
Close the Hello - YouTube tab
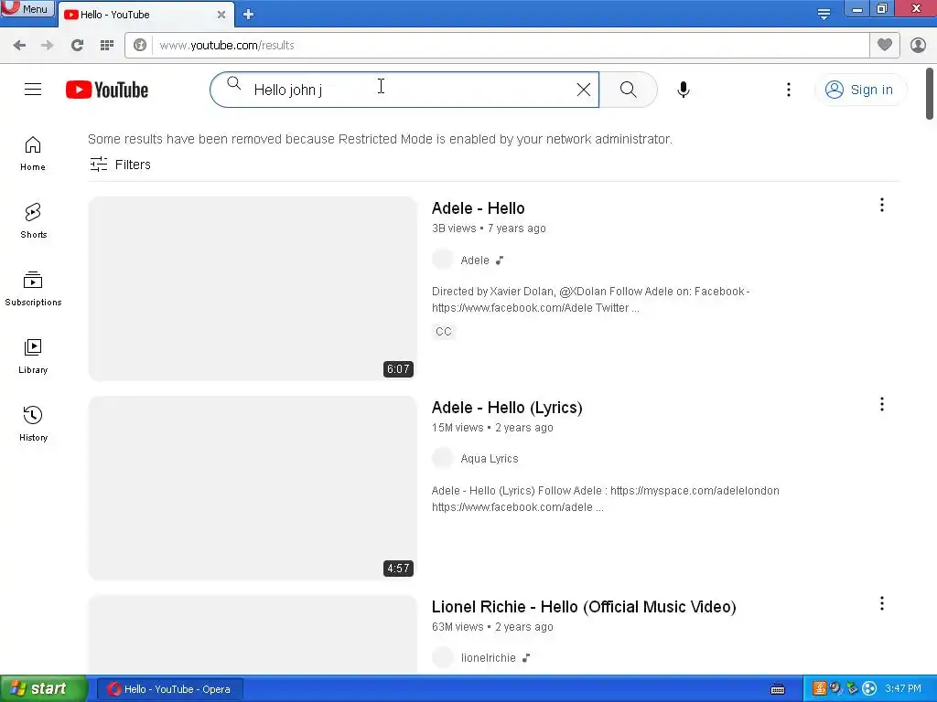[221, 15]
